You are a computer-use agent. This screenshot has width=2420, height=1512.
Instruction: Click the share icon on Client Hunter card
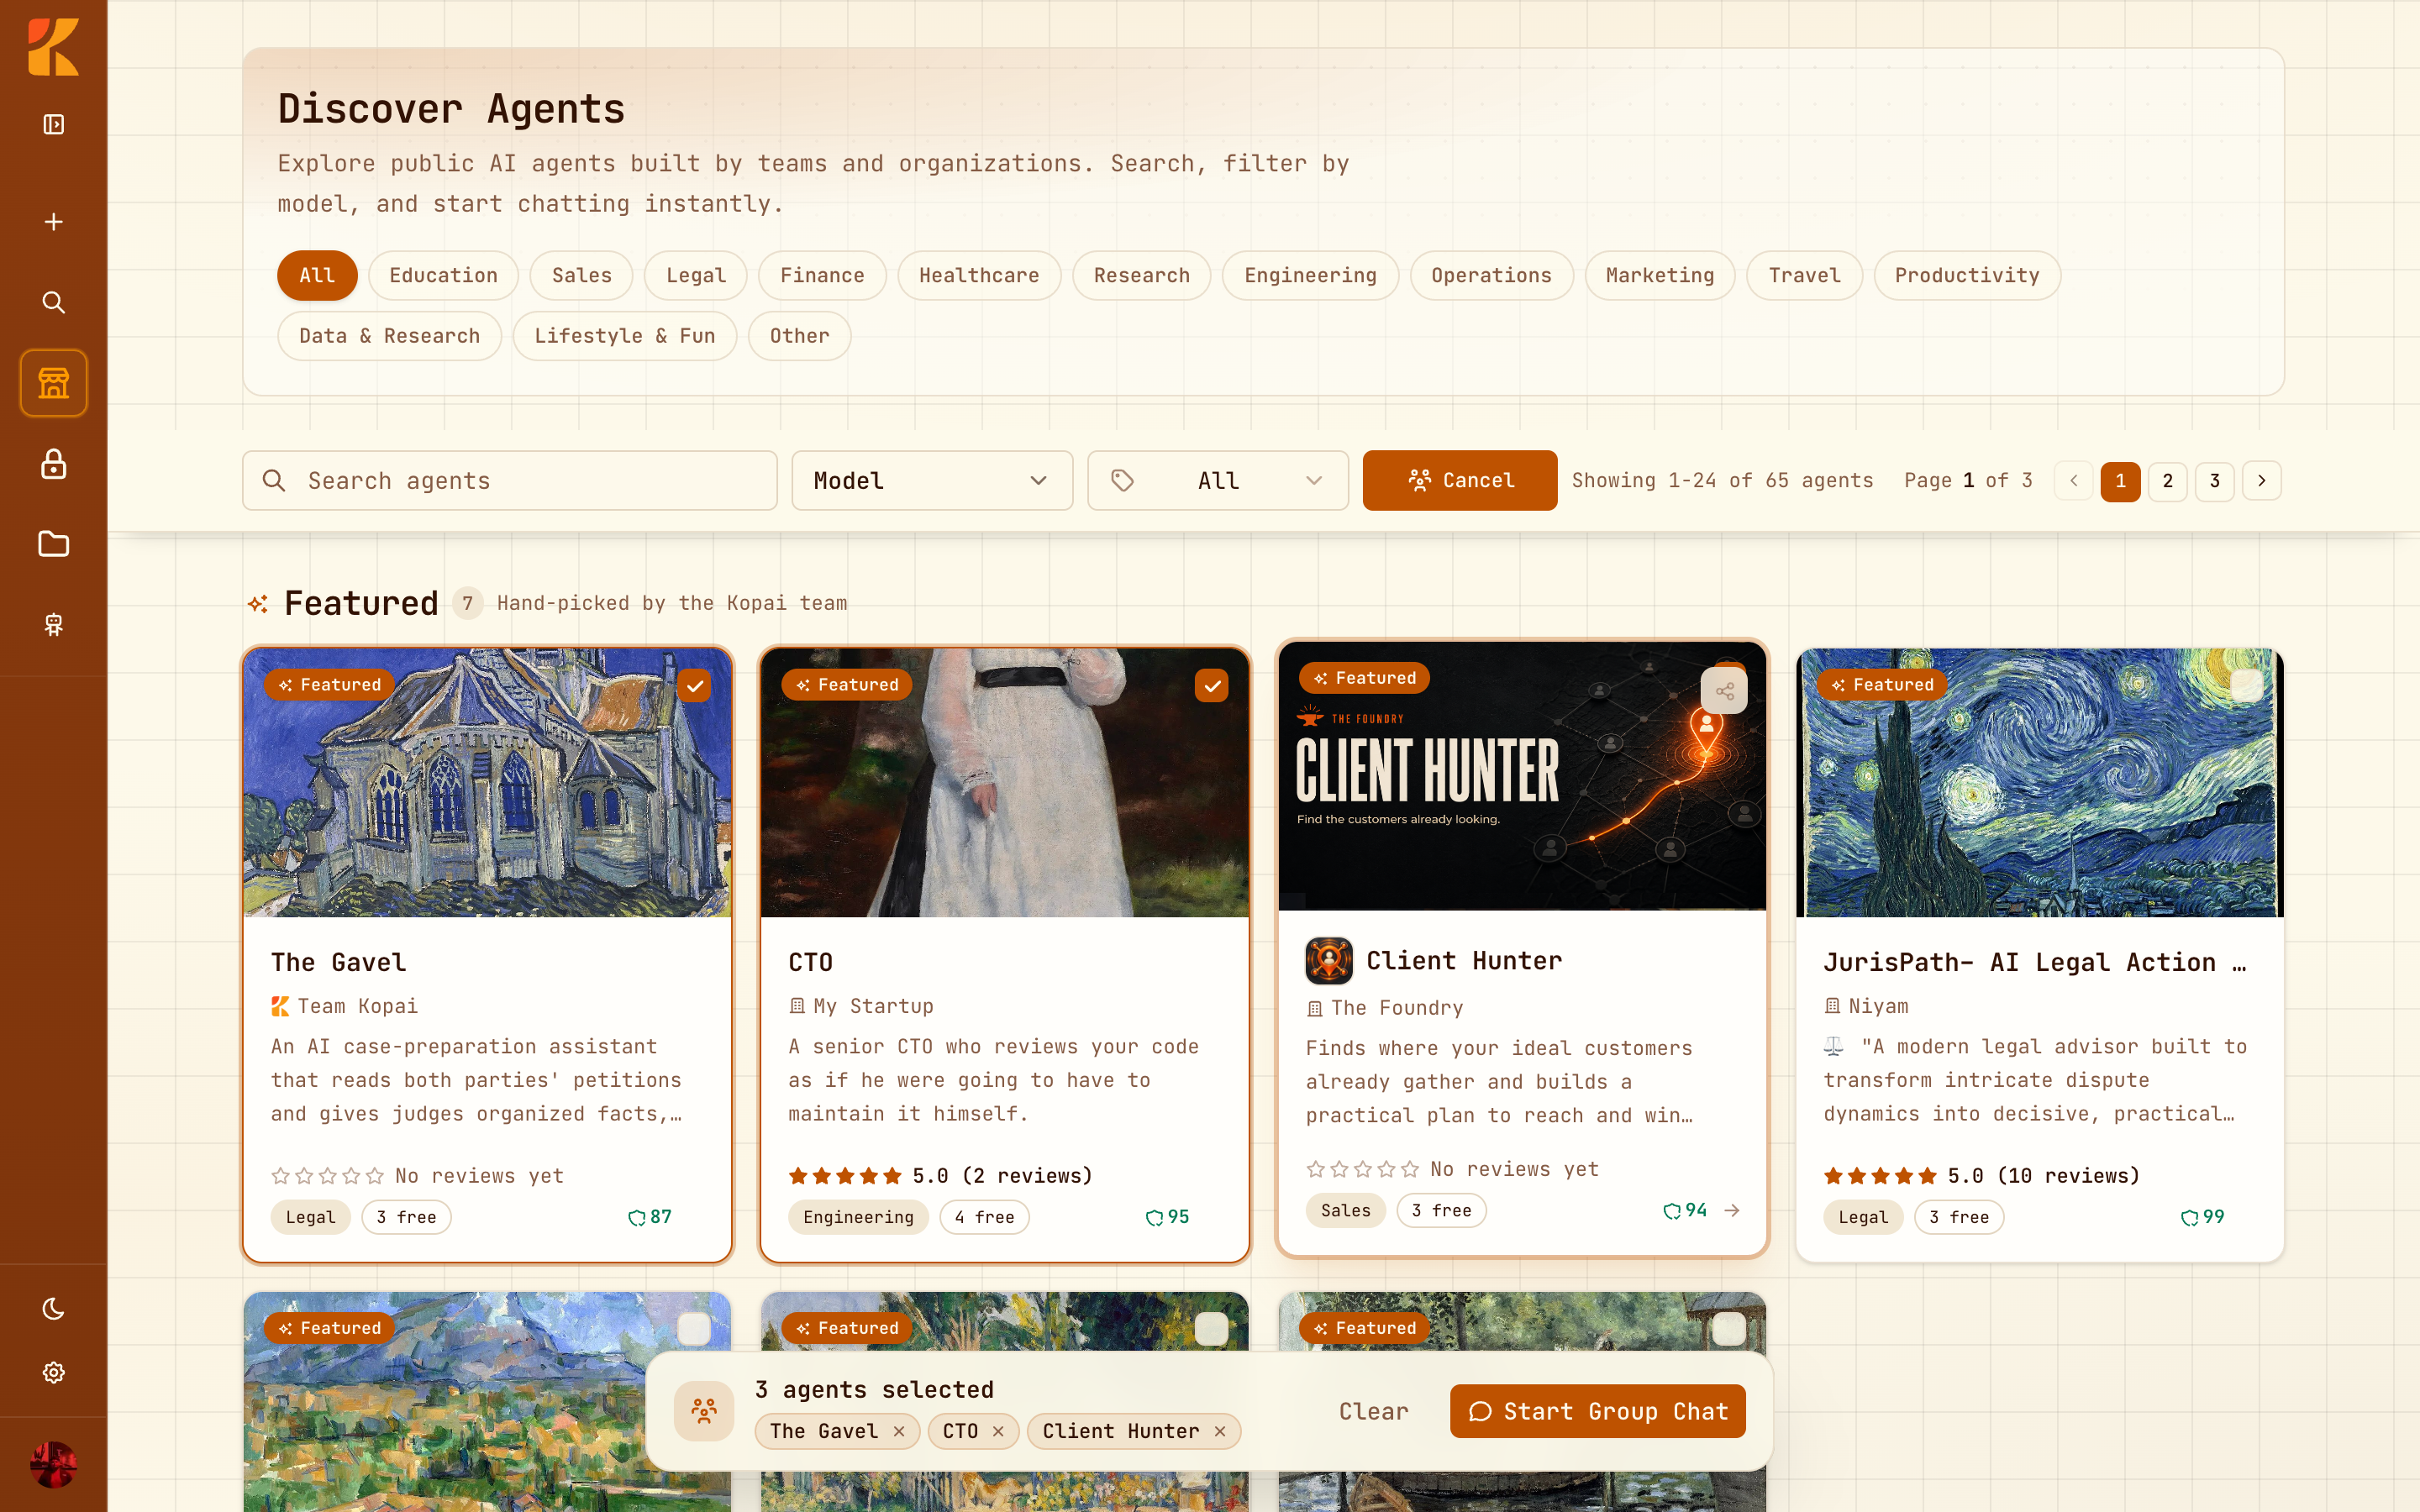coord(1724,690)
